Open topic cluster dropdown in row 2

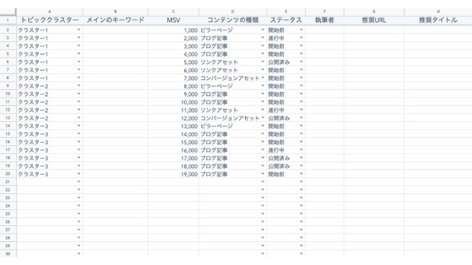pos(79,31)
